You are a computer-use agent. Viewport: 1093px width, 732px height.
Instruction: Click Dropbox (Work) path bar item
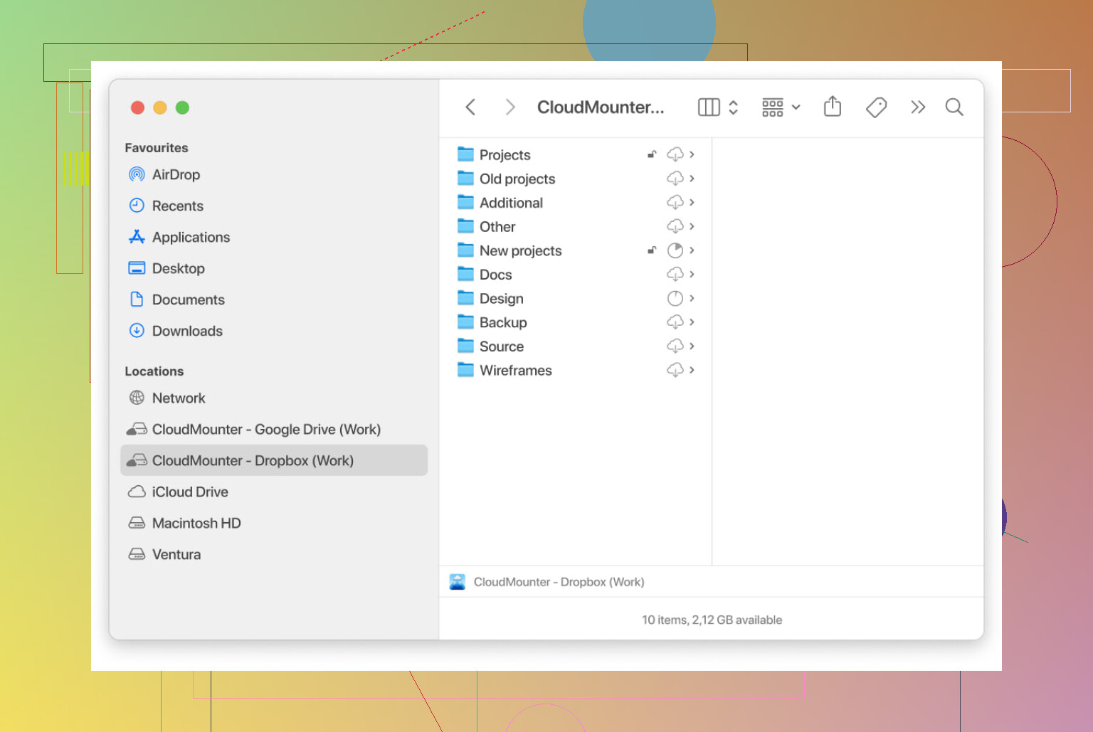point(546,582)
